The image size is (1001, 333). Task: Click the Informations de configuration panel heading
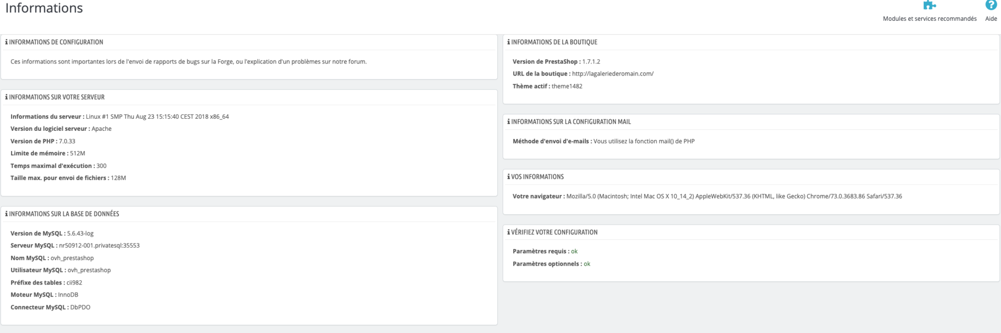[x=56, y=42]
